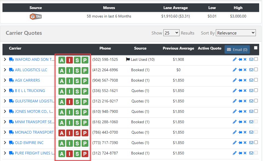The height and width of the screenshot is (161, 263).
Task: Click phone number (502) 598-1525
Action: (x=105, y=59)
